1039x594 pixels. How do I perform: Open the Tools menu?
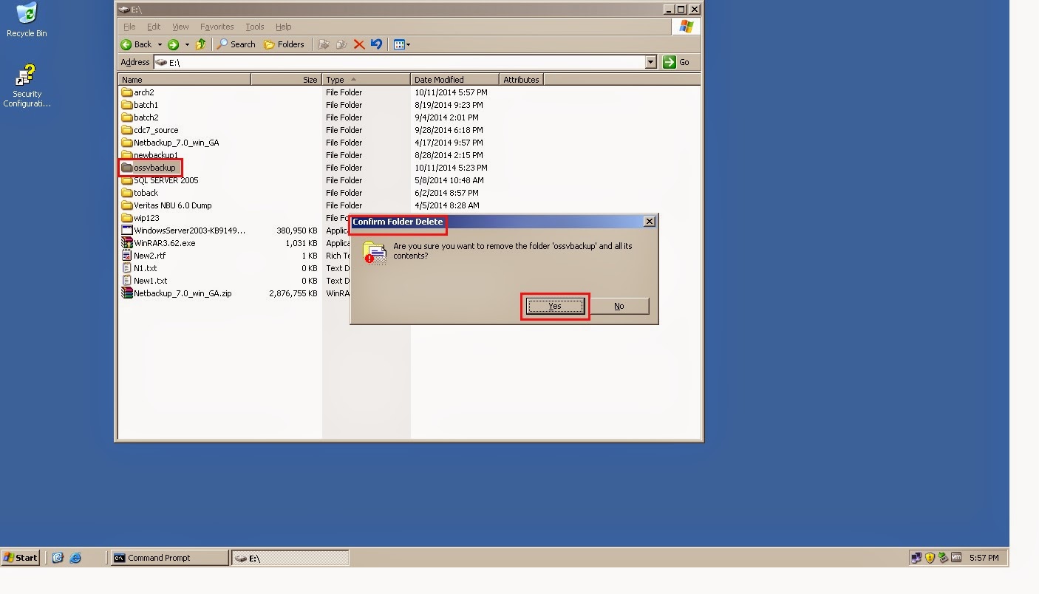click(254, 27)
